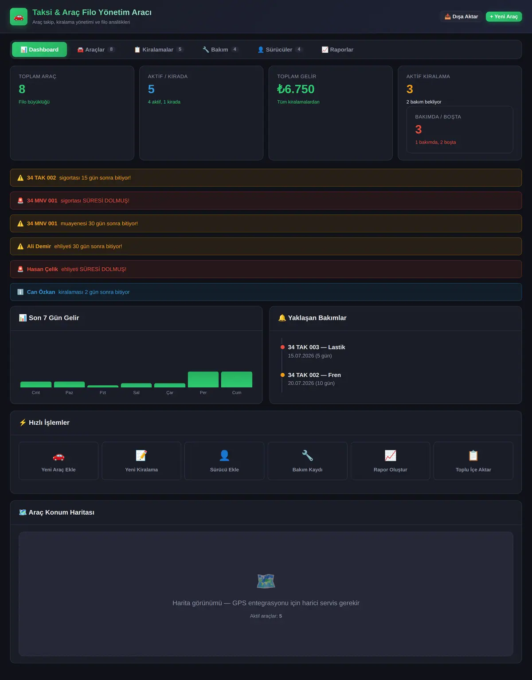Switch to the Kiralamalar tab
Screen dimensions: 532x680
point(159,50)
